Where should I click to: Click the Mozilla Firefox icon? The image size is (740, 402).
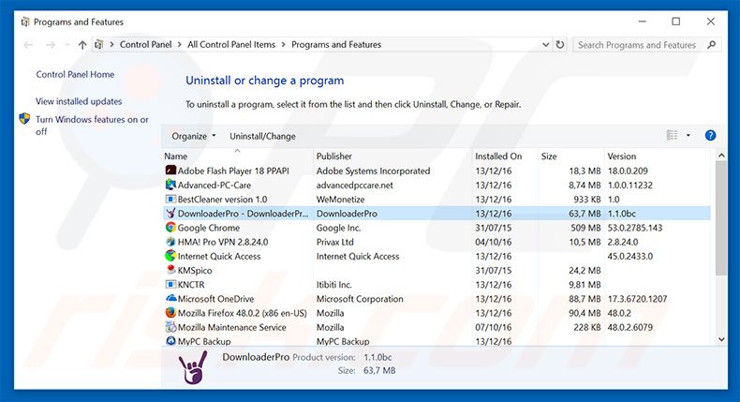(x=170, y=313)
